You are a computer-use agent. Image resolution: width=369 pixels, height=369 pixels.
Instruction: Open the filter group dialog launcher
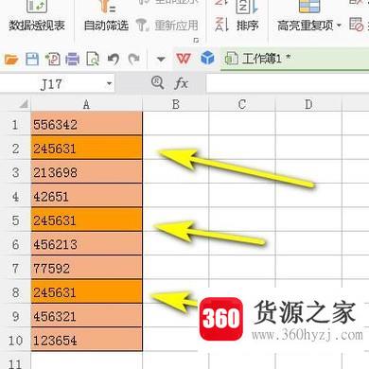(196, 41)
